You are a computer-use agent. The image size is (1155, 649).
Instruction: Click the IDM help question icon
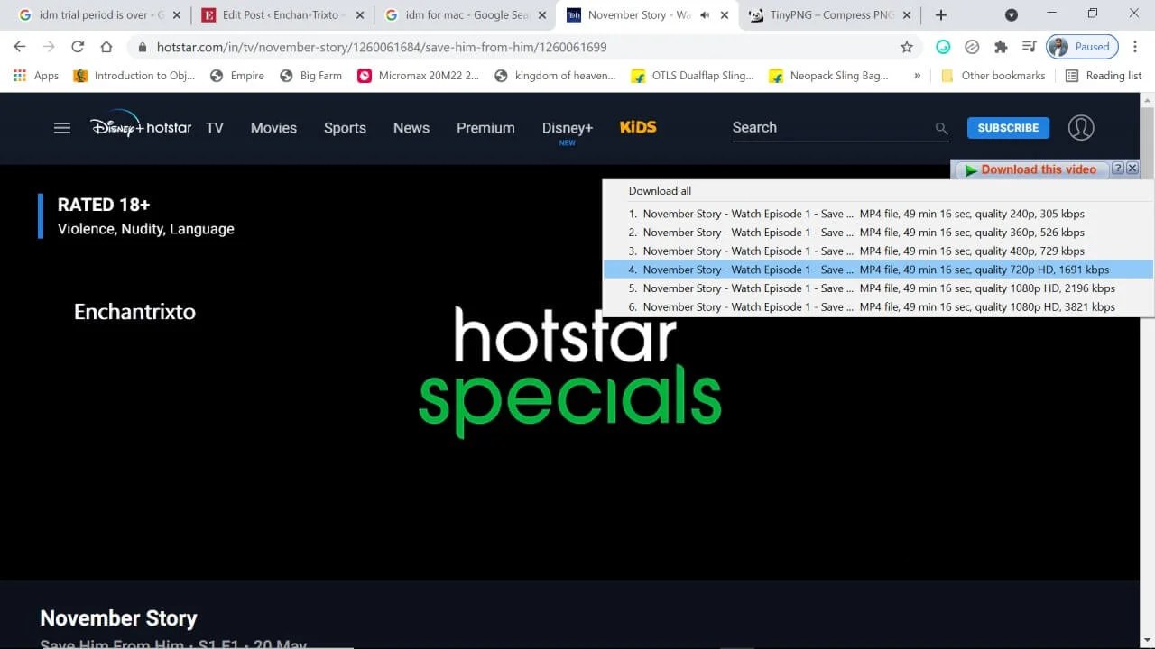1118,169
